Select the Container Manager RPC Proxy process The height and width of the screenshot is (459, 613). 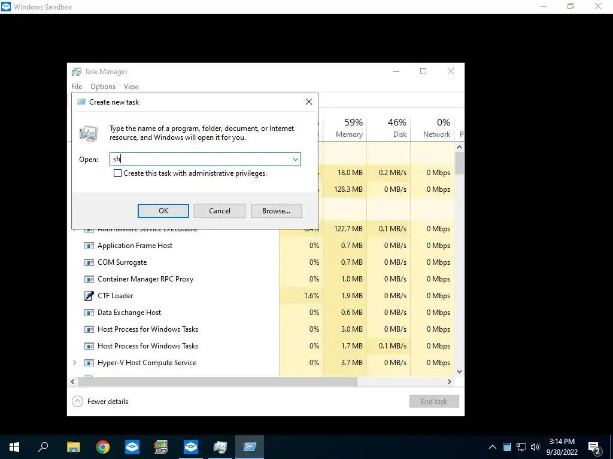tap(145, 279)
